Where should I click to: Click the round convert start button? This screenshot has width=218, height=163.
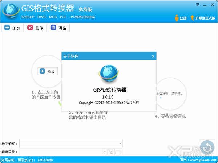pyautogui.click(x=207, y=147)
